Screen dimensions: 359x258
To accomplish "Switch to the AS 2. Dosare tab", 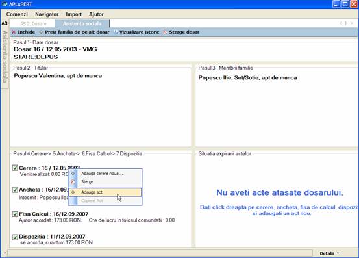I will 33,23.
